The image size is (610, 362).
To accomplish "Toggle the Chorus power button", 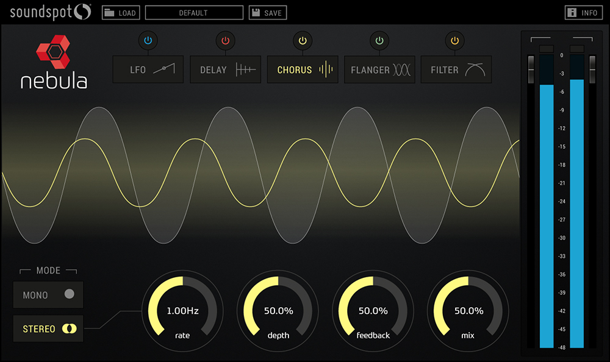I will 303,40.
